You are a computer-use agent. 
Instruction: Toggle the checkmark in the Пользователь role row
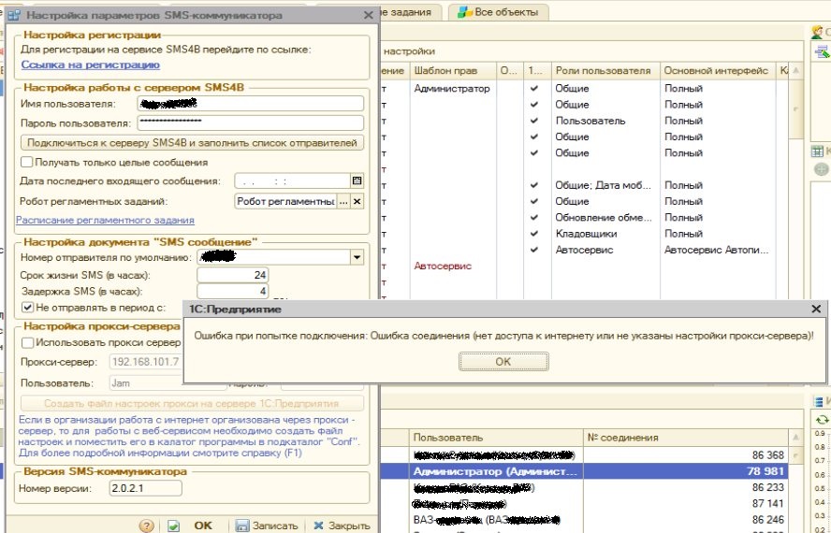pyautogui.click(x=534, y=121)
